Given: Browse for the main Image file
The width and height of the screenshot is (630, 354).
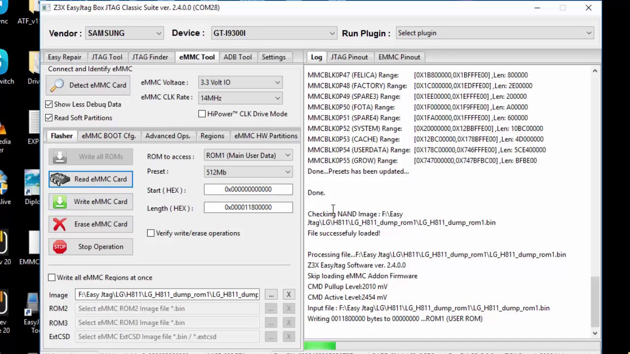Looking at the screenshot, I should 271,295.
